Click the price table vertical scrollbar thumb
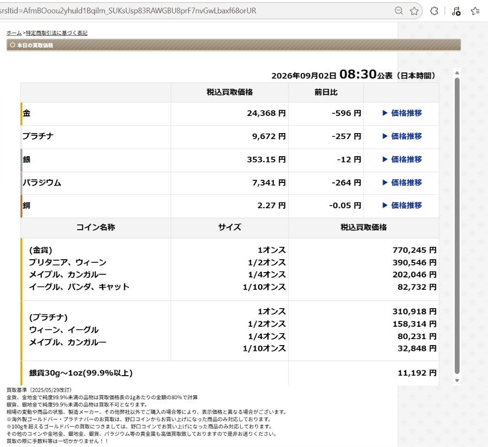 pos(457,225)
